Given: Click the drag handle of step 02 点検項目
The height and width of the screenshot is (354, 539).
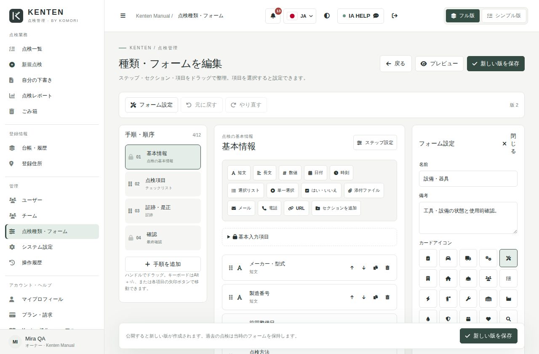Looking at the screenshot, I should (x=130, y=184).
